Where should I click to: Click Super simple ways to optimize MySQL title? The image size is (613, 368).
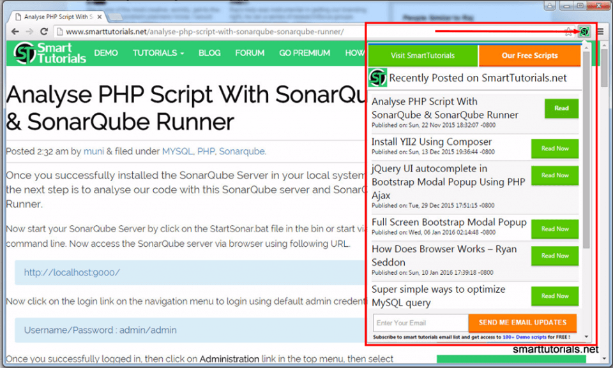(x=438, y=296)
